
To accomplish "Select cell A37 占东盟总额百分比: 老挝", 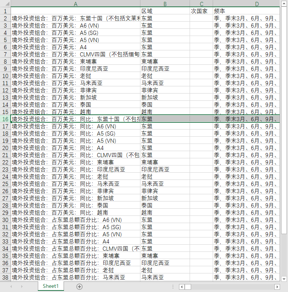I will click(x=75, y=270).
